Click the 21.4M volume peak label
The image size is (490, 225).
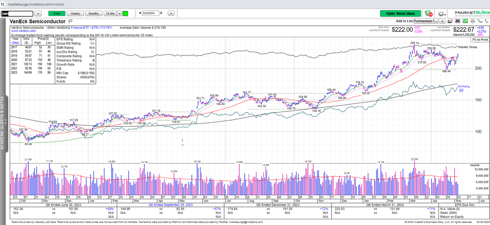(28, 159)
